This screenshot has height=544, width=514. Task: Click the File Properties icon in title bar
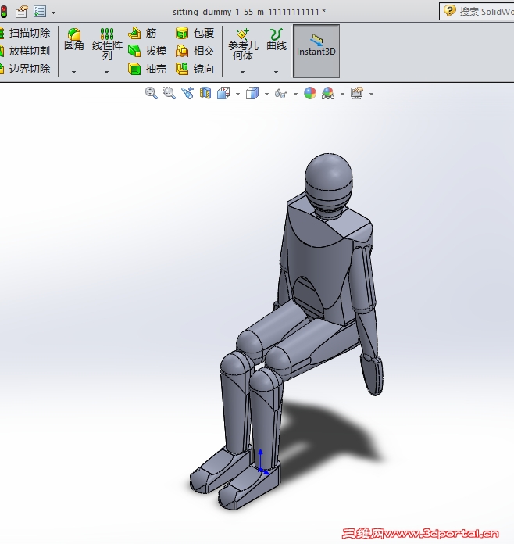point(22,12)
